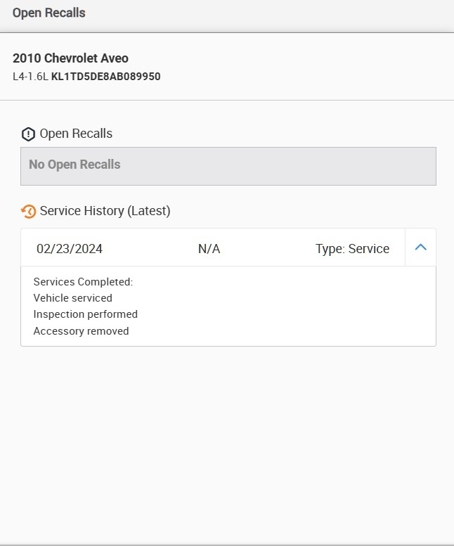Select the Inspection performed entry
Image resolution: width=454 pixels, height=547 pixels.
(85, 314)
